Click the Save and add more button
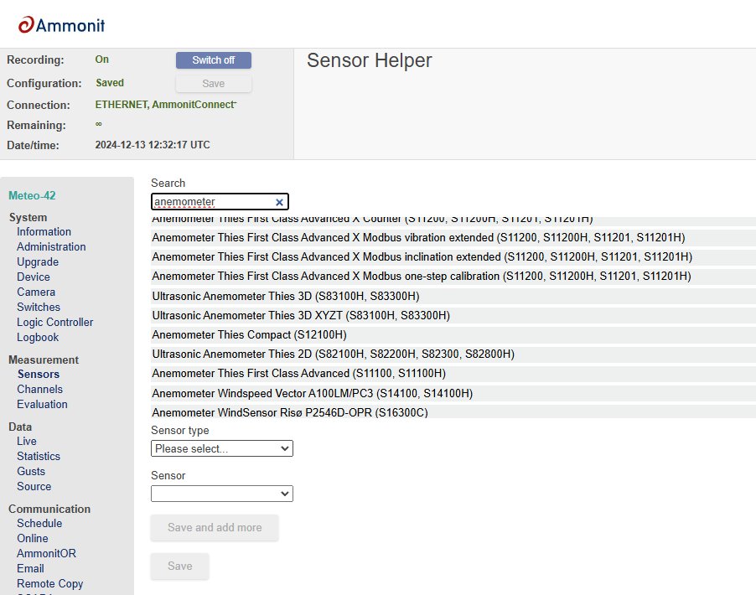The image size is (756, 595). [215, 527]
